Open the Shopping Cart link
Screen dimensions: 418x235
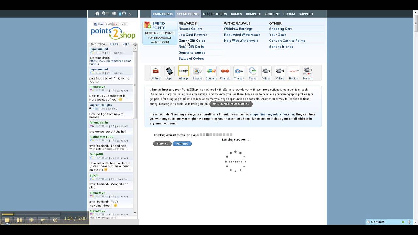click(280, 29)
